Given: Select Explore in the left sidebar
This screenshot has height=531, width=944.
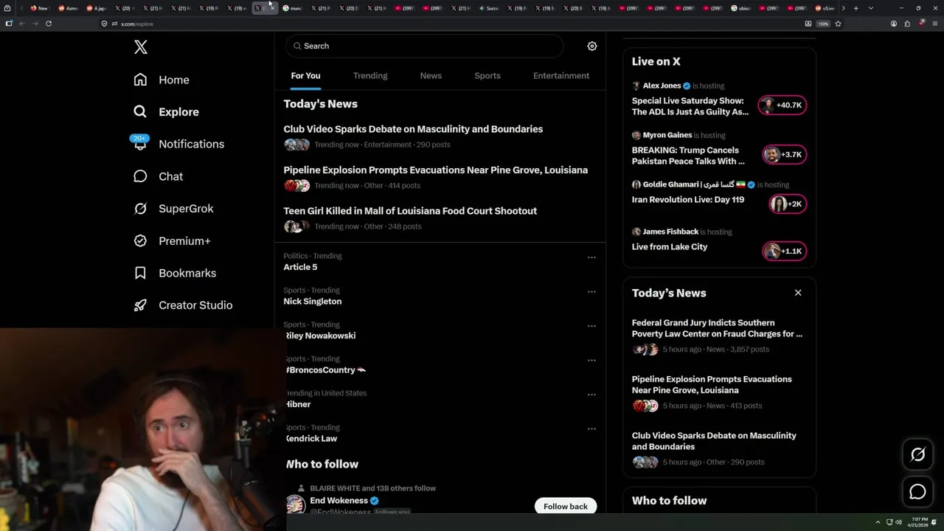Looking at the screenshot, I should point(166,112).
